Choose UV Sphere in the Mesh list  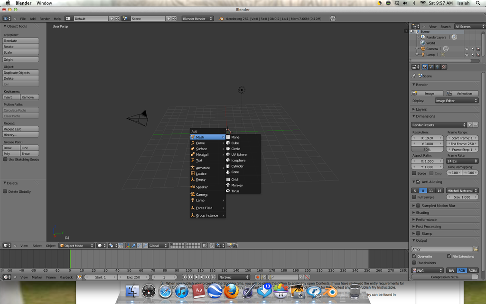[239, 154]
